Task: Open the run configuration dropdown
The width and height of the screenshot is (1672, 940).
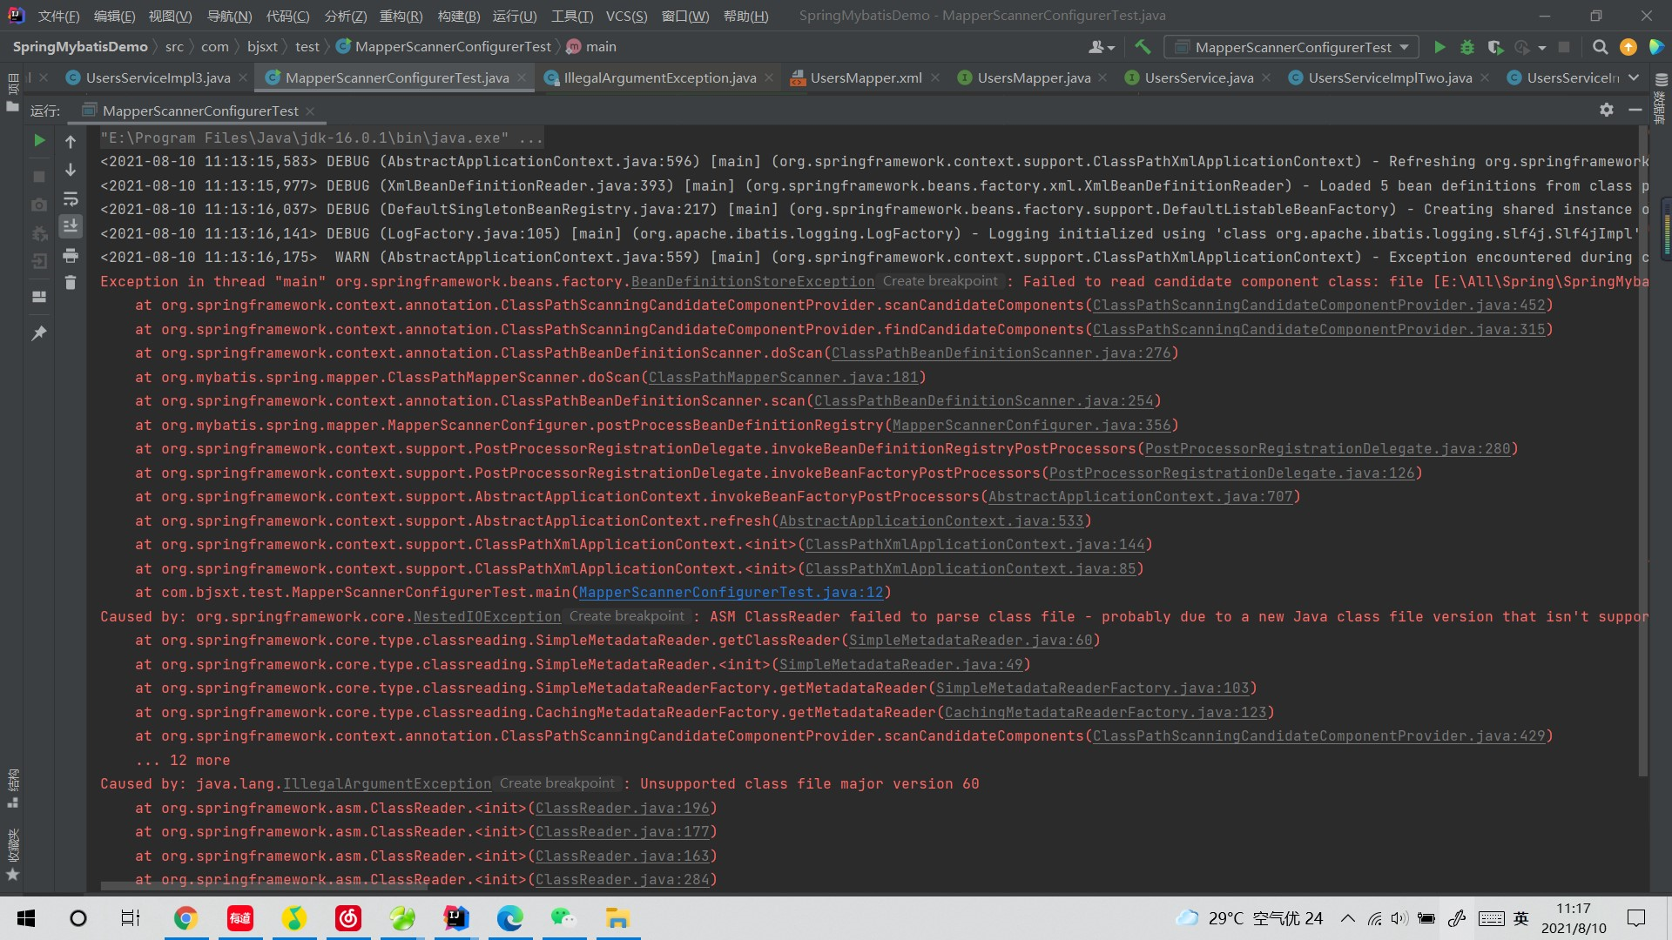Action: [x=1291, y=47]
